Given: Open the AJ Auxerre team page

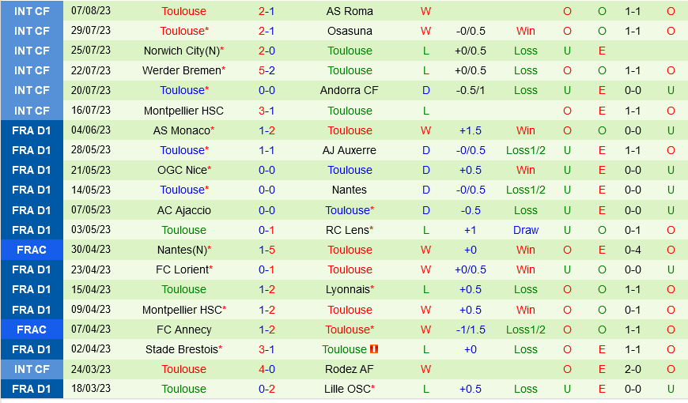Looking at the screenshot, I should pyautogui.click(x=350, y=150).
